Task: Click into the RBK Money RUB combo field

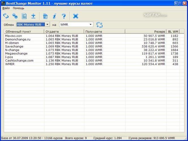Action: 31,25
